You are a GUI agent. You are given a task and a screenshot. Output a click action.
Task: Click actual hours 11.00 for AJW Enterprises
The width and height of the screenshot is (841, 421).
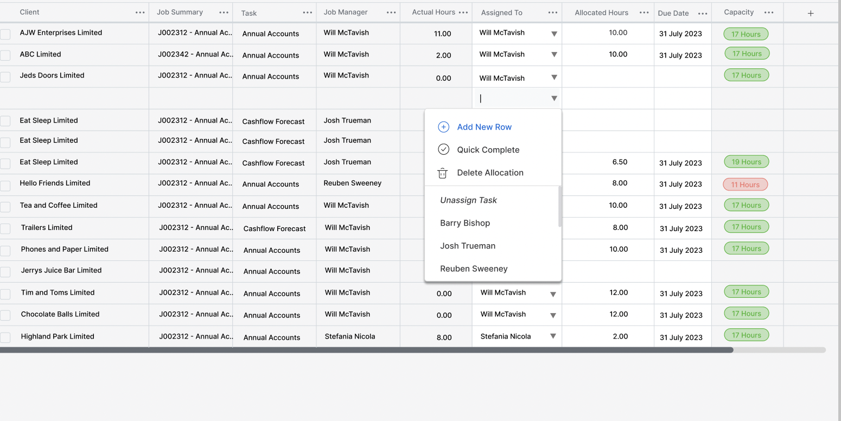coord(442,34)
